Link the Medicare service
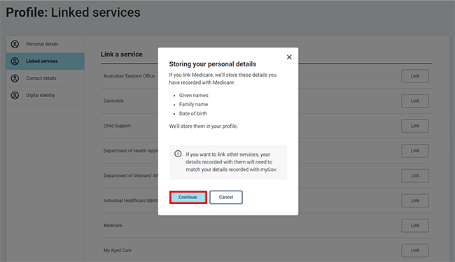The width and height of the screenshot is (455, 262). (415, 225)
